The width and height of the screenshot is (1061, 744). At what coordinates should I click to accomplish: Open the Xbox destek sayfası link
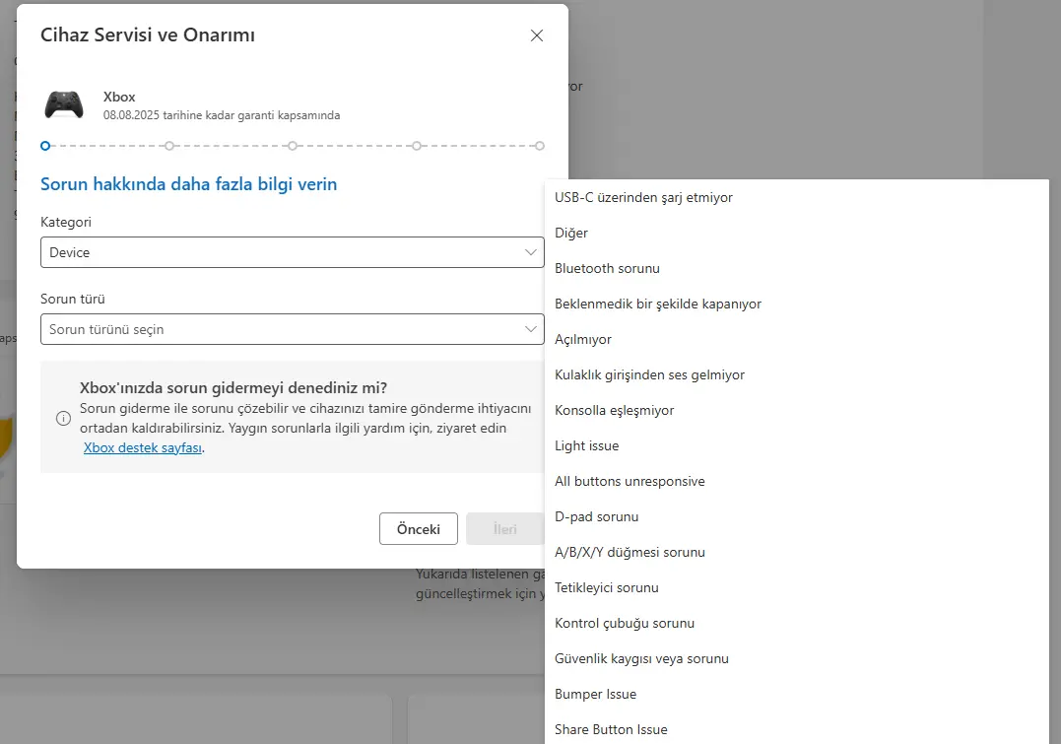coord(143,447)
